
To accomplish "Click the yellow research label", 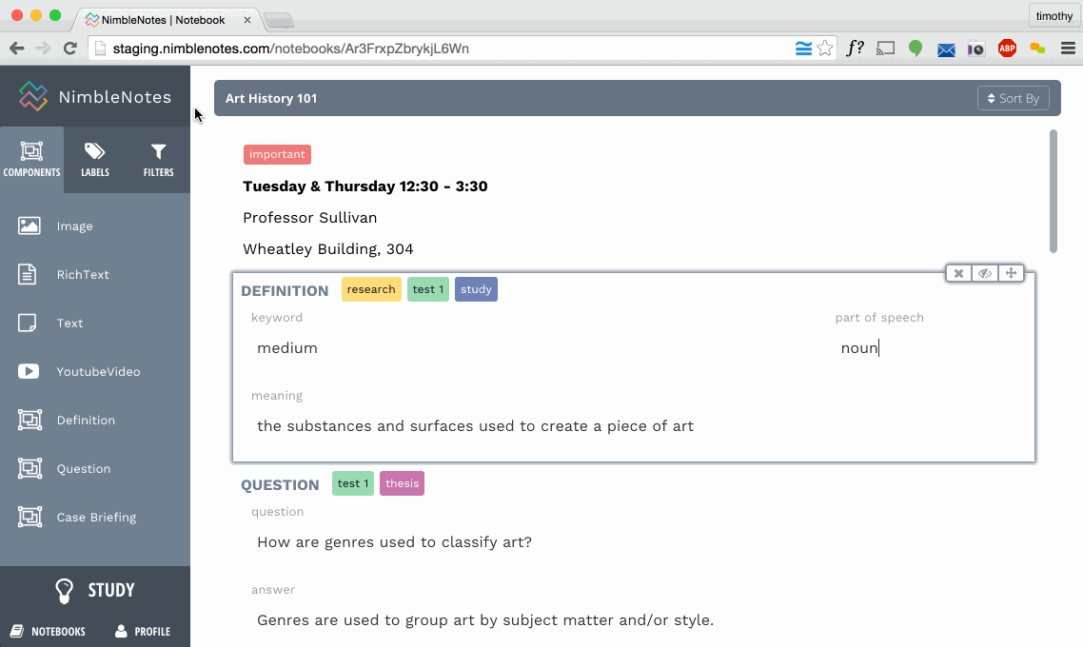I will [371, 289].
